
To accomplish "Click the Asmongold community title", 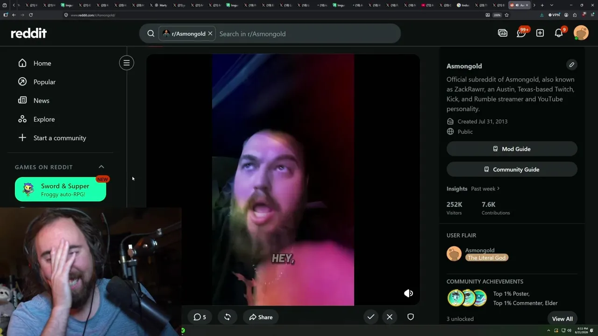I will (464, 66).
